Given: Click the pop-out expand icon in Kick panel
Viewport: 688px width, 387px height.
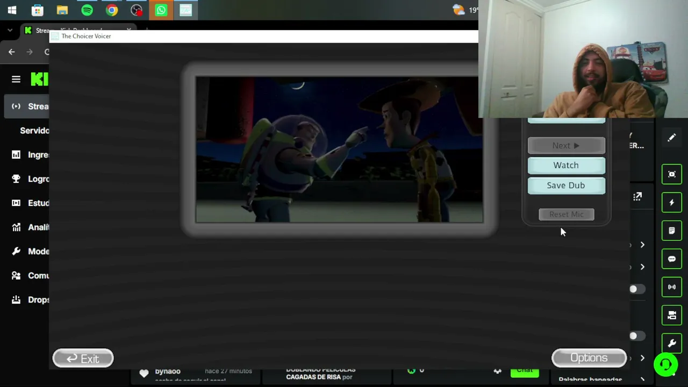Looking at the screenshot, I should point(637,197).
